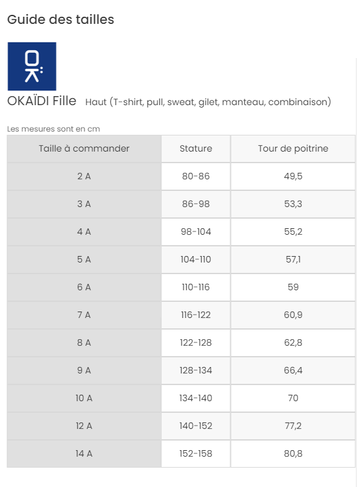This screenshot has height=487, width=357.
Task: Choose the 8 A size row
Action: point(181,343)
